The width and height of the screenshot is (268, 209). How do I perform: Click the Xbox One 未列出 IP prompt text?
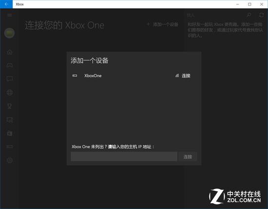(x=113, y=147)
